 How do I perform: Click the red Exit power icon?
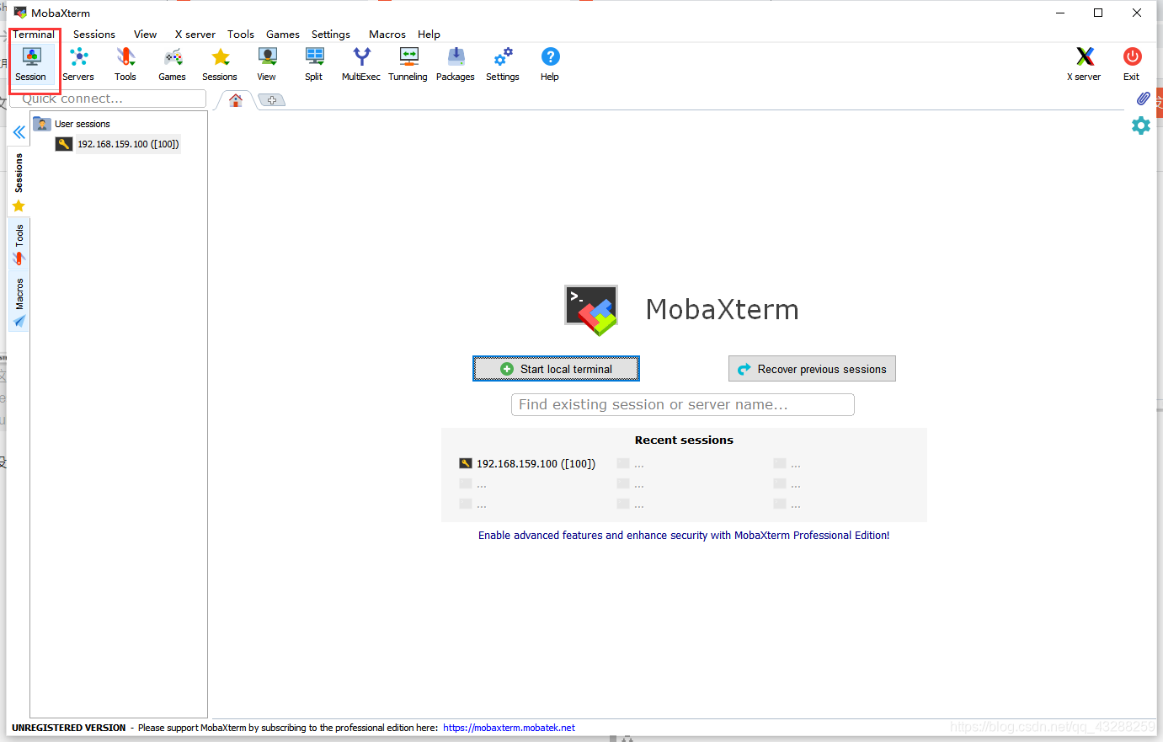click(x=1132, y=64)
